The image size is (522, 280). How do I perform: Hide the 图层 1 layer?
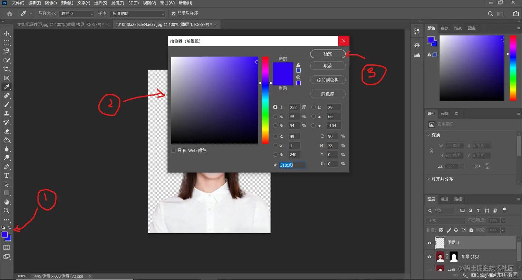(429, 243)
